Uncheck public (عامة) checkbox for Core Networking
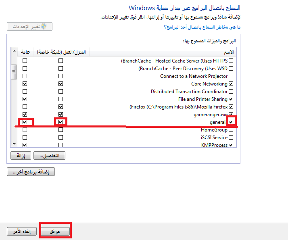The image size is (288, 240). [x=25, y=84]
